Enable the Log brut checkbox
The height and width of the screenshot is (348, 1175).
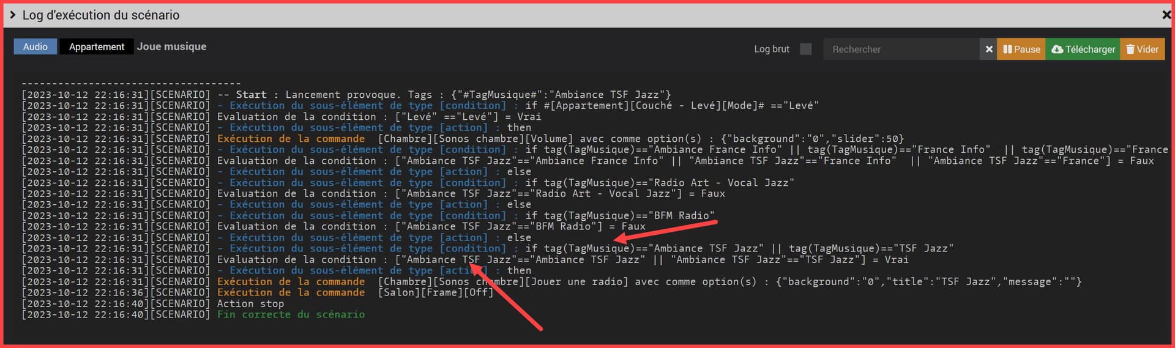point(805,49)
